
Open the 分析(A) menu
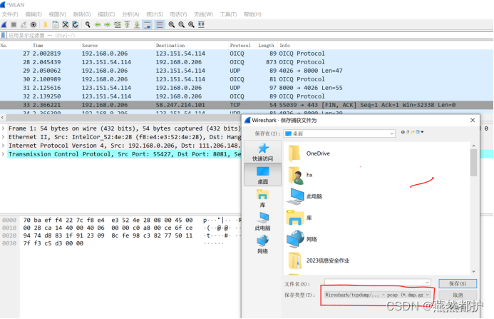point(130,14)
